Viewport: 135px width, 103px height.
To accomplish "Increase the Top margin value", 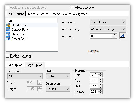I will tap(100, 79).
